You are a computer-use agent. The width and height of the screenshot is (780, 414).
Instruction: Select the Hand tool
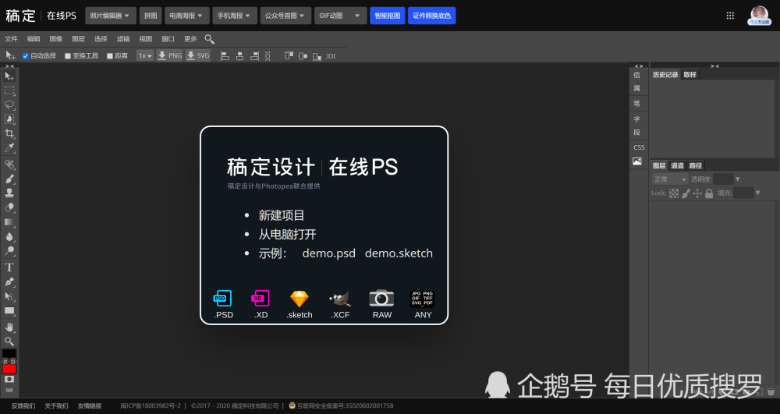[x=9, y=327]
